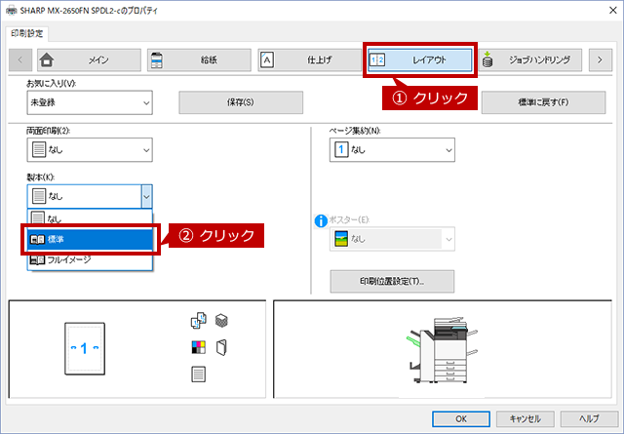Image resolution: width=624 pixels, height=434 pixels.
Task: Choose 標準 in the 製本 list
Action: click(90, 239)
